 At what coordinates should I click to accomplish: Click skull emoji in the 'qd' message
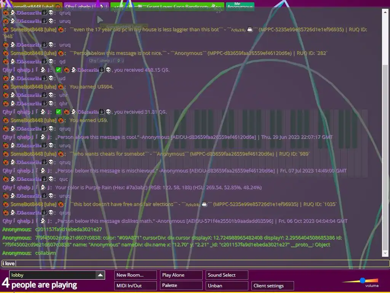coord(51,61)
